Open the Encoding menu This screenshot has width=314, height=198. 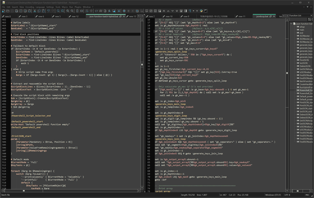[x=29, y=7]
